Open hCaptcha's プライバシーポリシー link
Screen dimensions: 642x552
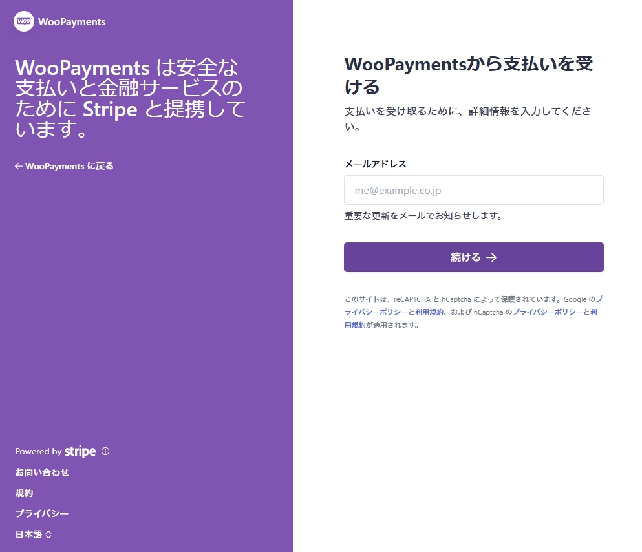pos(548,312)
